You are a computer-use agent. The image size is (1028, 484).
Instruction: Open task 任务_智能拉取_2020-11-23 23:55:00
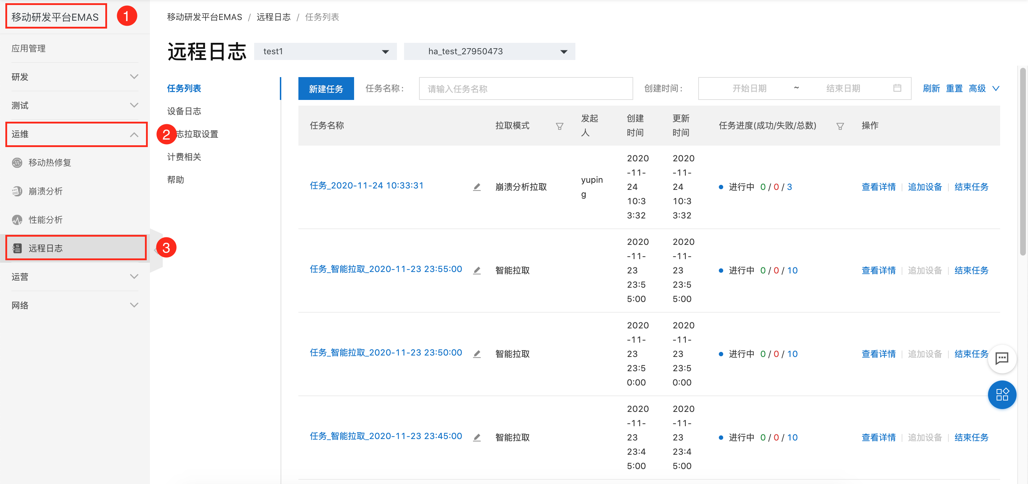[385, 269]
